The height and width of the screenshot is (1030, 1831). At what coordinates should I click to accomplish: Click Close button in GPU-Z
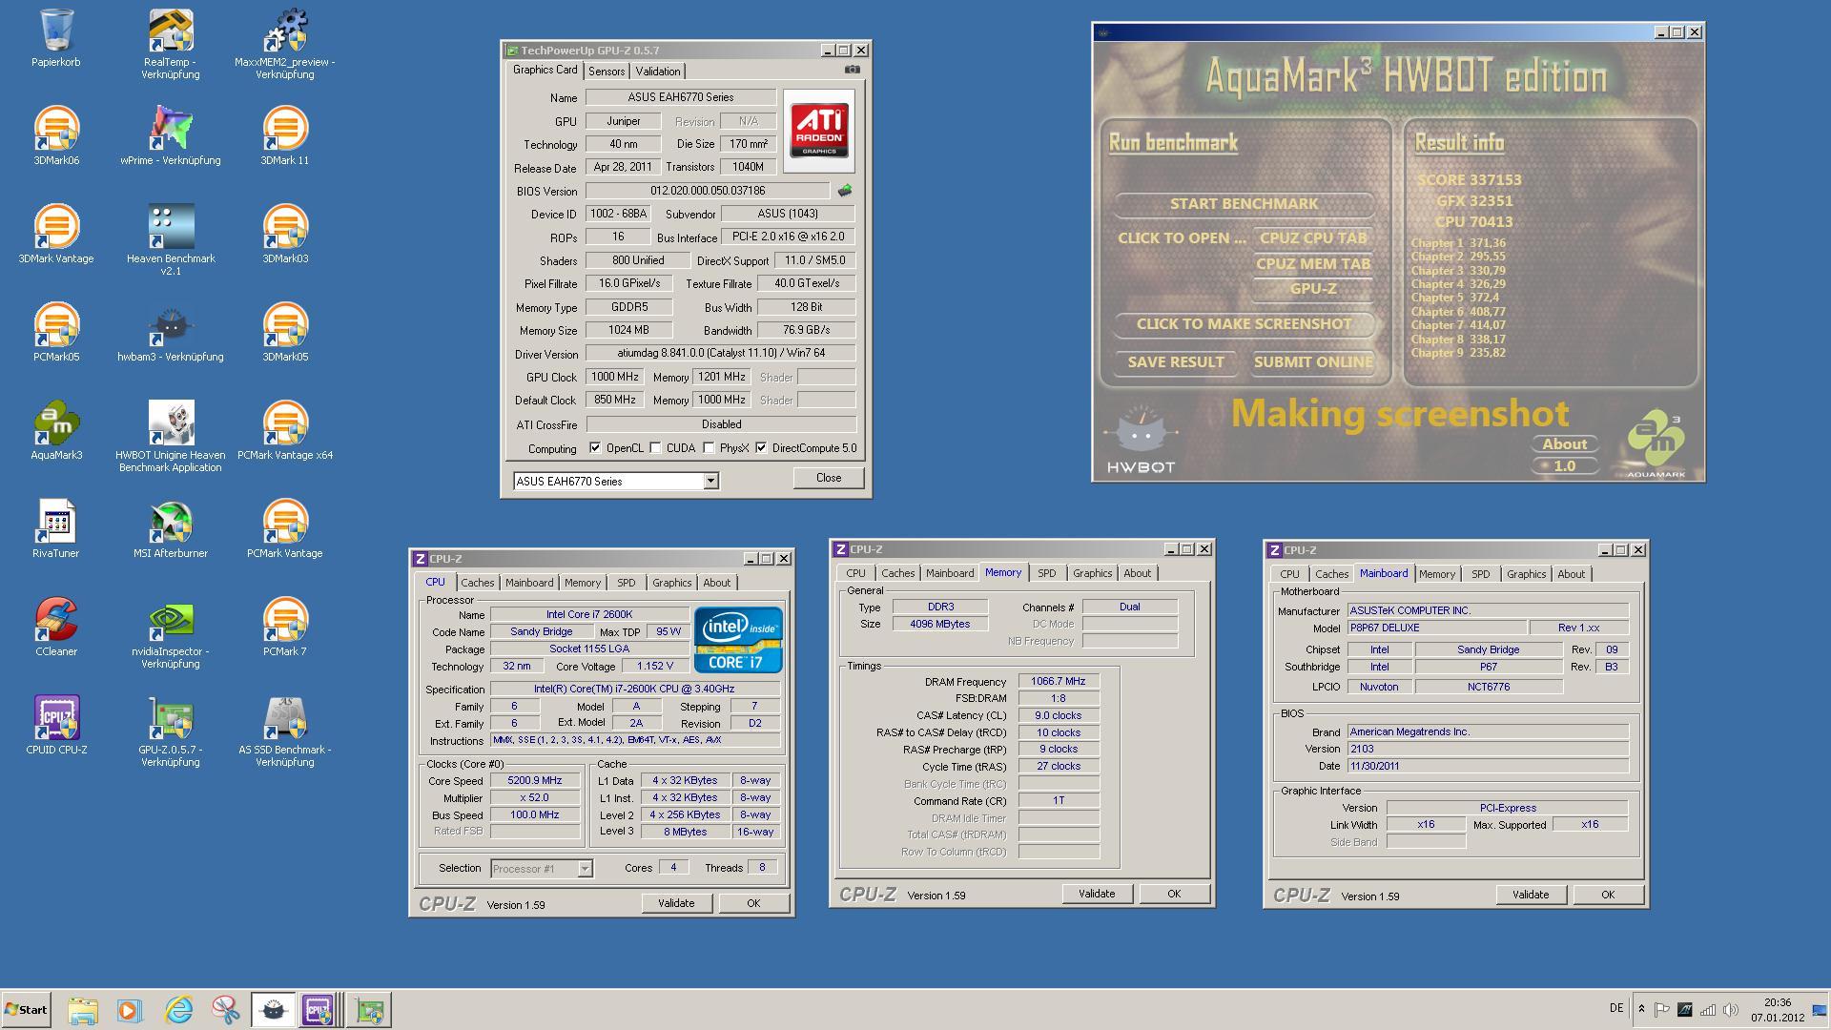(x=829, y=478)
